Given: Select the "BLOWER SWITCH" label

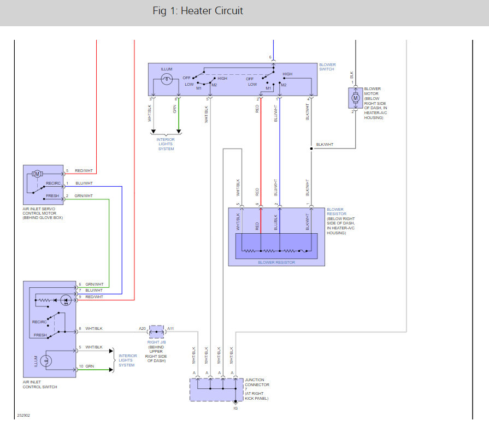Looking at the screenshot, I should tap(327, 67).
